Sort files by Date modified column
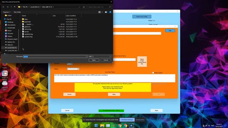 click(x=71, y=16)
